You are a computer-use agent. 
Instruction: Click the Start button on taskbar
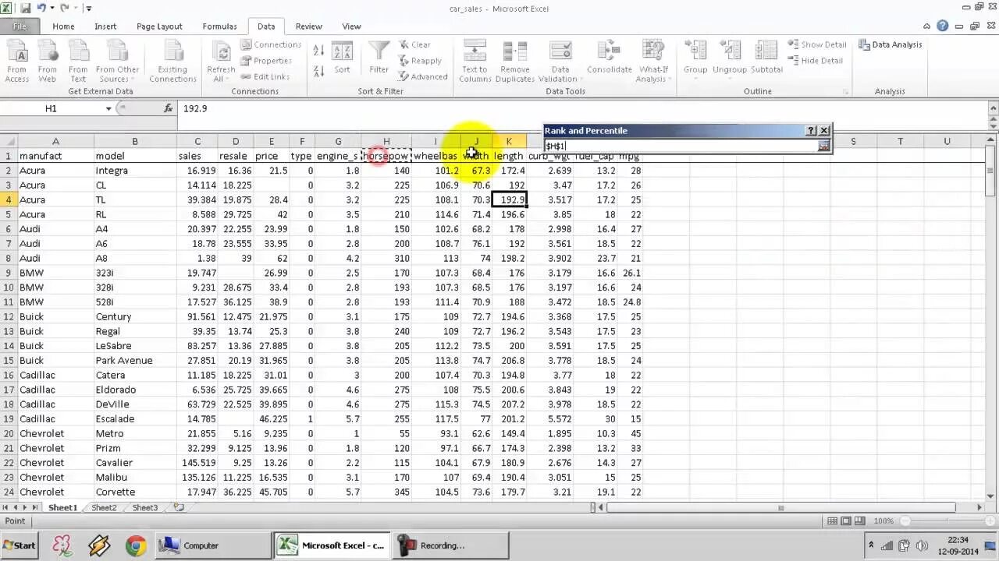pyautogui.click(x=20, y=545)
